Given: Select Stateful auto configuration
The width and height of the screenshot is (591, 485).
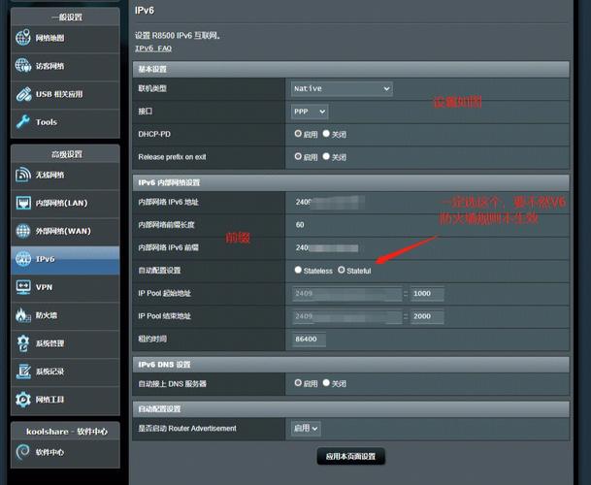Looking at the screenshot, I should coord(341,270).
